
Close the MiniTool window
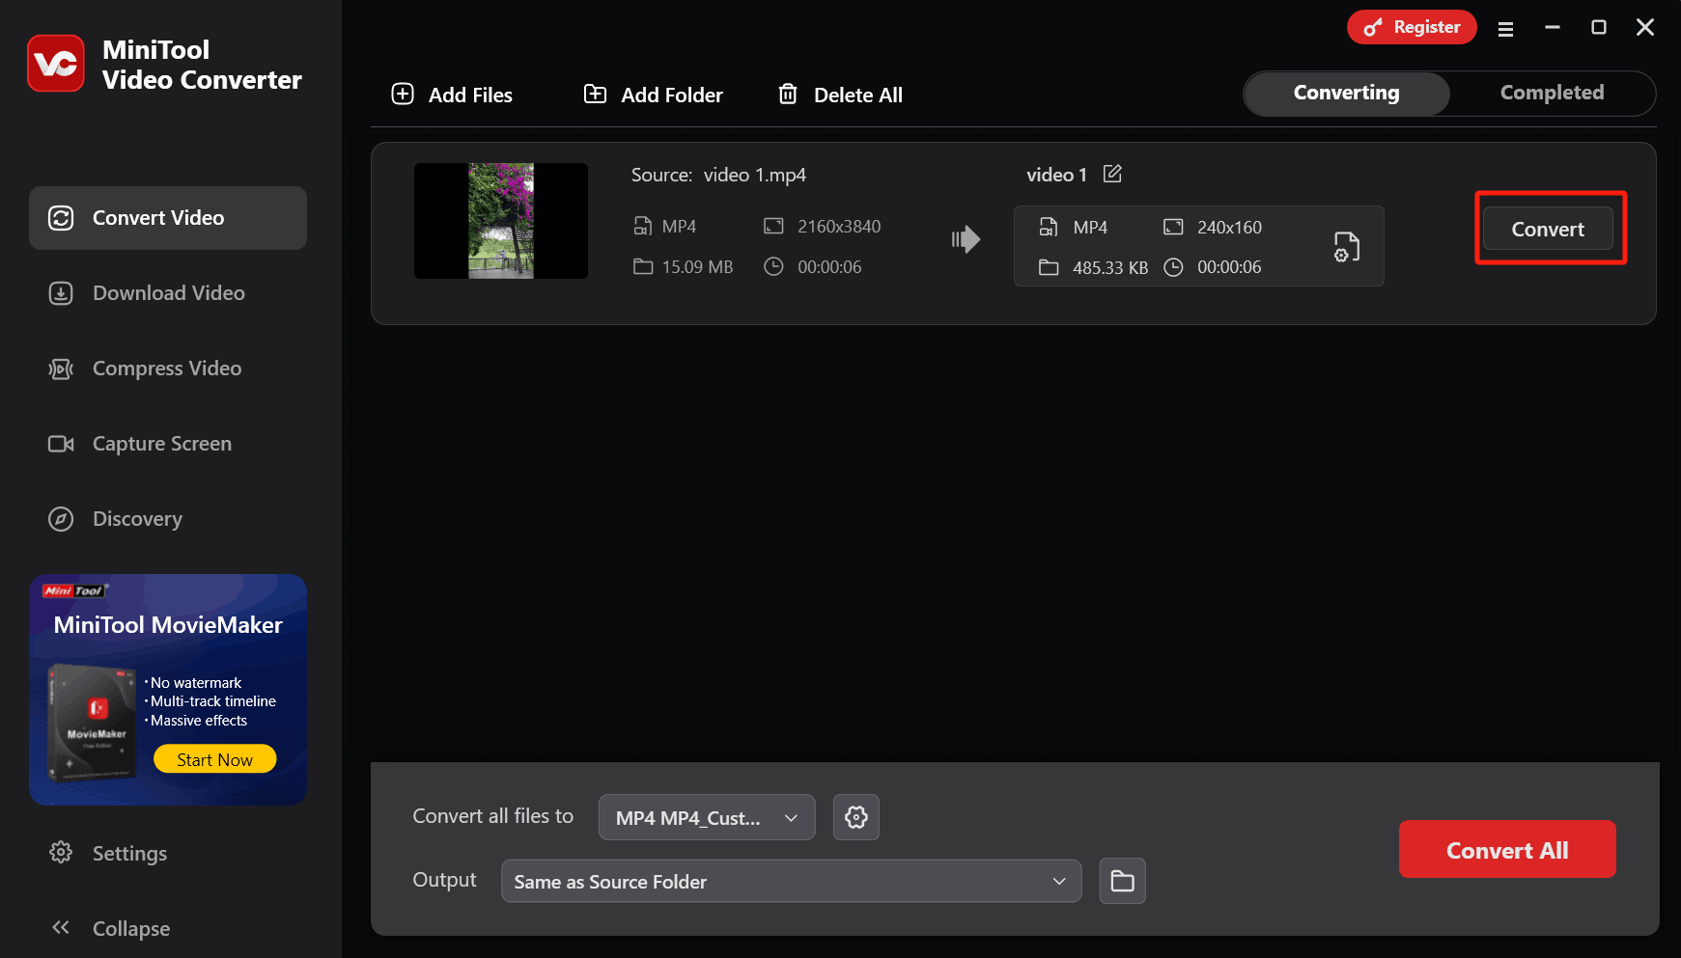(x=1645, y=27)
